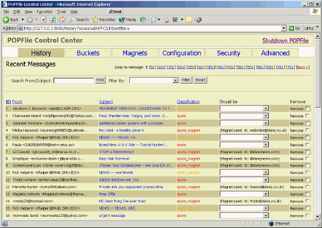
Task: Click the Internet zone globe in status bar
Action: pos(272,224)
